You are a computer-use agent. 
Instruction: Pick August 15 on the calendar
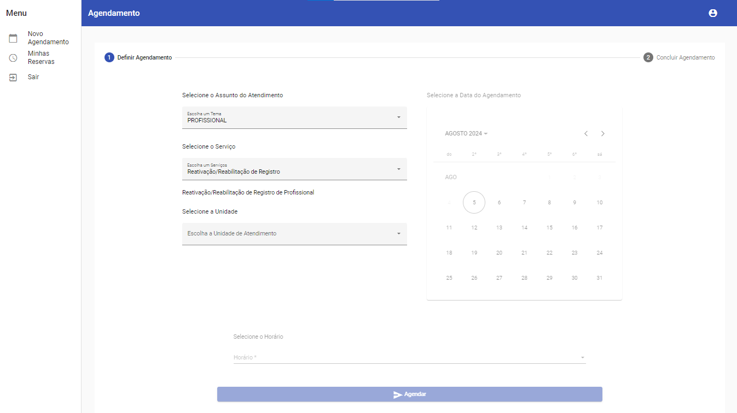point(549,228)
